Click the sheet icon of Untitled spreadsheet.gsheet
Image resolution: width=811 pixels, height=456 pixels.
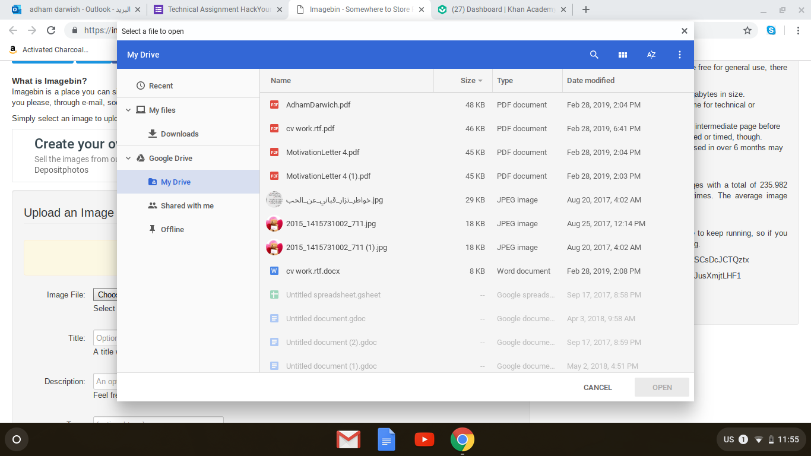pyautogui.click(x=274, y=294)
